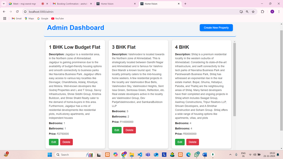The image size is (283, 159).
Task: Open WhatsApp from the taskbar
Action: click(196, 154)
